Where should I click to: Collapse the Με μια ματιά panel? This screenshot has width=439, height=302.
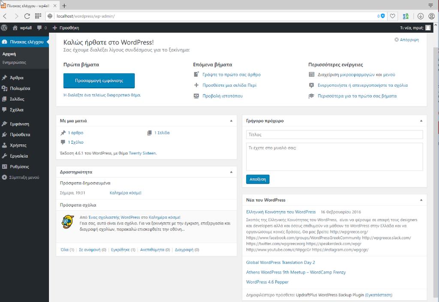click(231, 121)
